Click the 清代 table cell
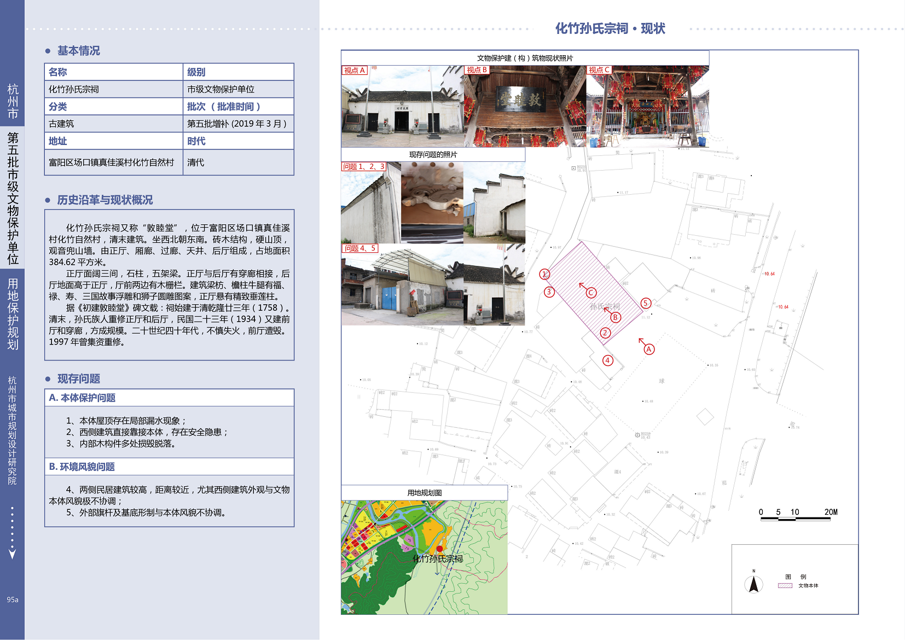Image resolution: width=905 pixels, height=640 pixels. (238, 162)
